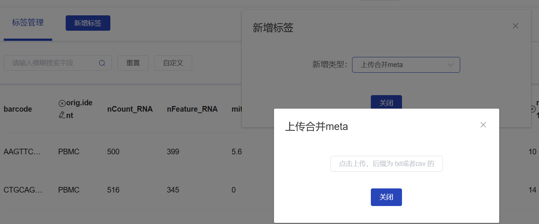539x224 pixels.
Task: Close the 新增标签 dialog with X
Action: (x=515, y=26)
